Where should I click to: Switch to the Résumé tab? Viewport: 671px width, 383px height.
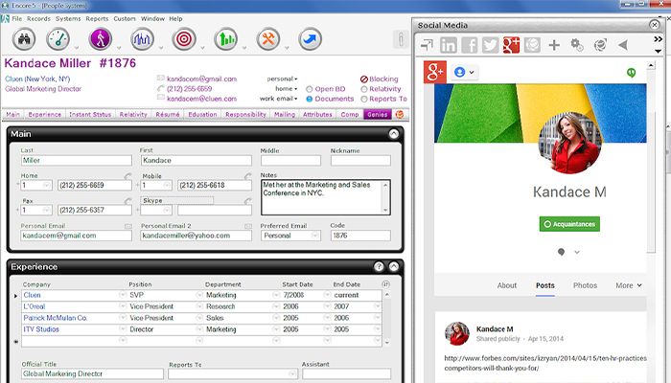pyautogui.click(x=168, y=115)
